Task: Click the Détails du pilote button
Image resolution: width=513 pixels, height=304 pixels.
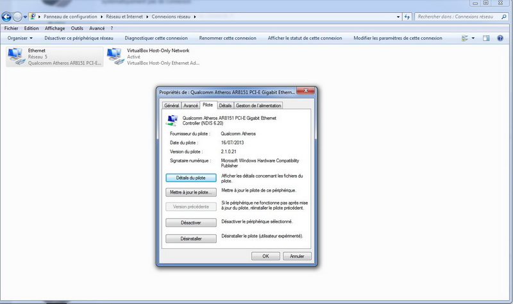Action: (191, 178)
